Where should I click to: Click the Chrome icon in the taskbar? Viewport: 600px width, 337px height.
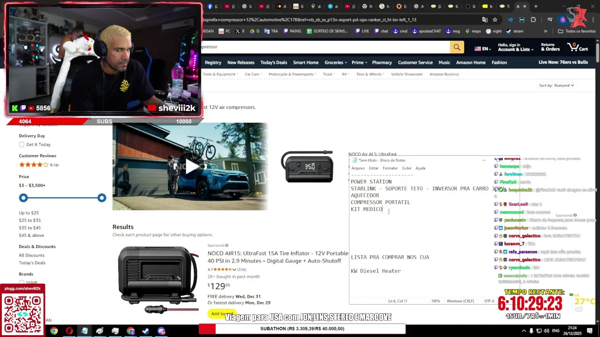[54, 331]
